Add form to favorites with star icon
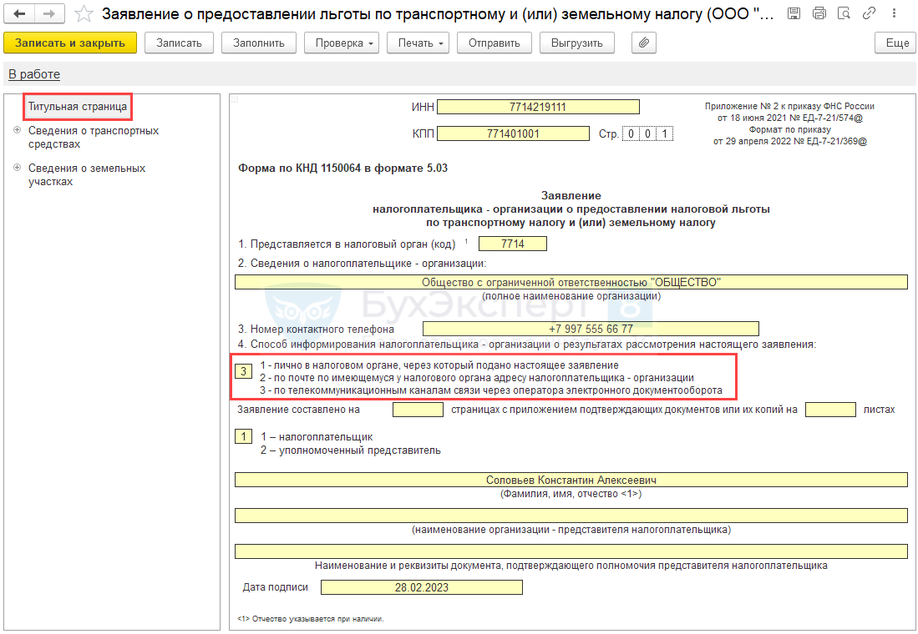 pyautogui.click(x=84, y=14)
